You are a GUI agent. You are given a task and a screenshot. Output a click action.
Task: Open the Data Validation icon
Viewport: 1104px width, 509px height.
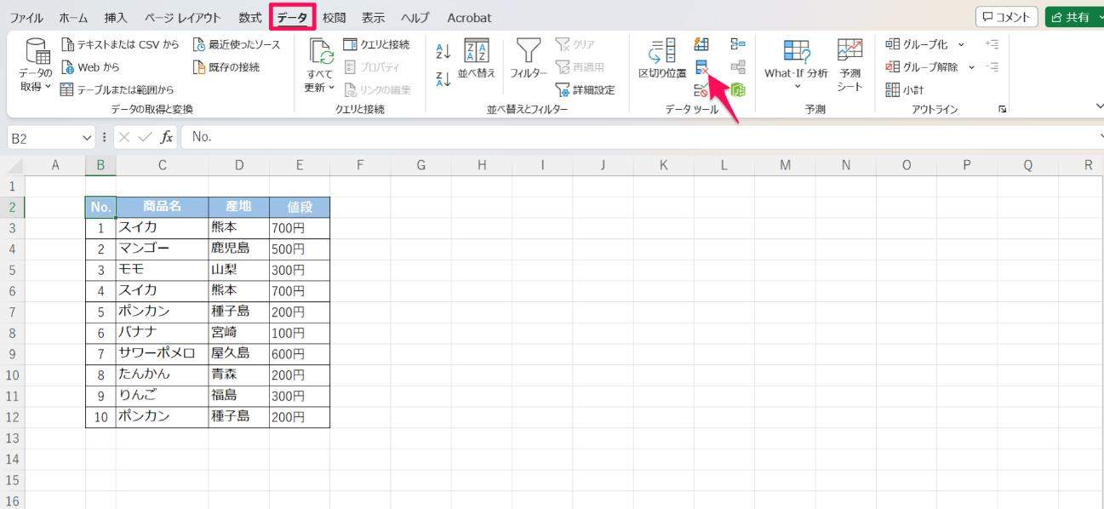(x=702, y=90)
